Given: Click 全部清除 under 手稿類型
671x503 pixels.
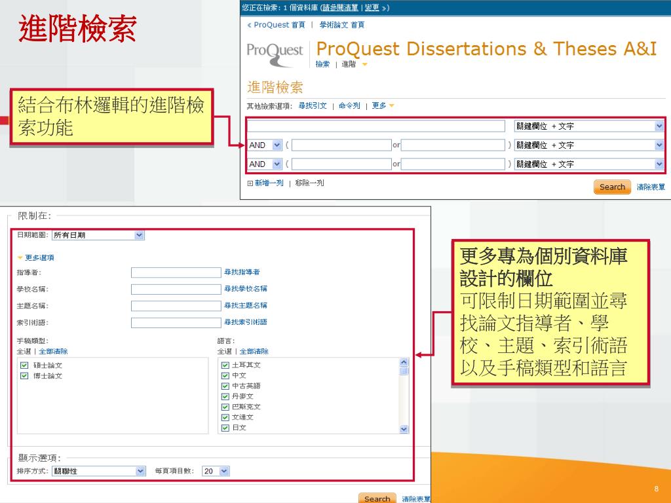Looking at the screenshot, I should (53, 352).
